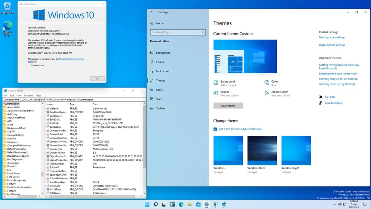The height and width of the screenshot is (209, 371).
Task: Launch Microsoft Edge from the taskbar
Action: click(181, 205)
